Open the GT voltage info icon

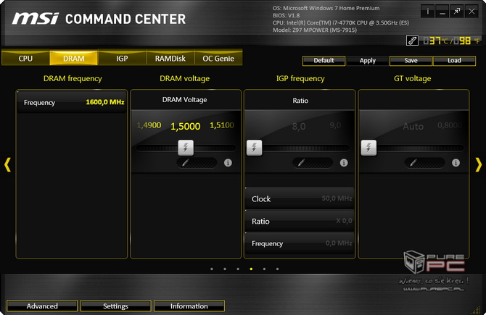[456, 163]
